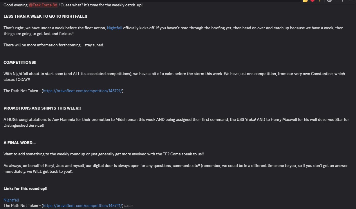Click the Good evening greeting text
This screenshot has width=356, height=209.
tap(16, 5)
